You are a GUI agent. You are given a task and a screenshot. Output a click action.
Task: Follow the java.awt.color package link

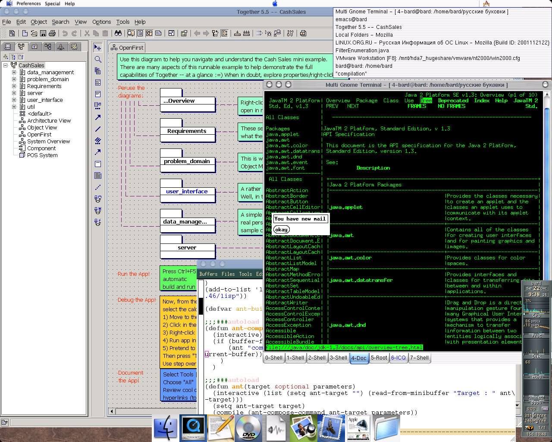[349, 258]
